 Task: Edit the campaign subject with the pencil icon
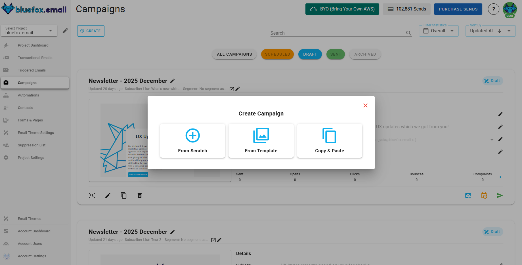click(x=500, y=127)
